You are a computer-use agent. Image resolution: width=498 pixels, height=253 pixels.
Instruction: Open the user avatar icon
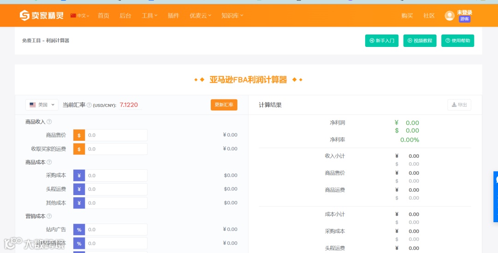(x=450, y=16)
